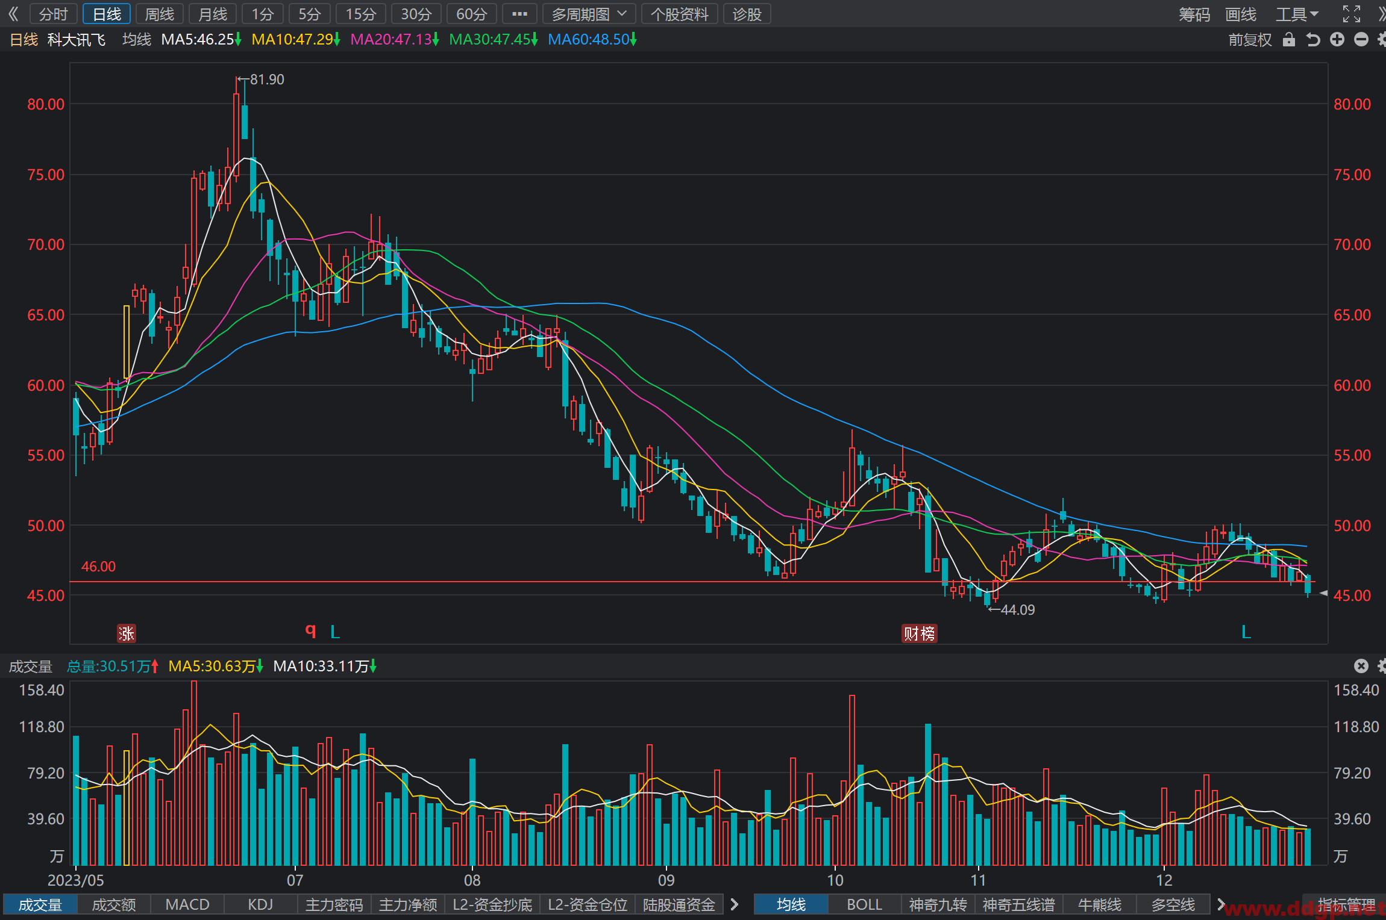Select L2-资金仓位 indicator tab
Screen dimensions: 1386x920
[588, 904]
